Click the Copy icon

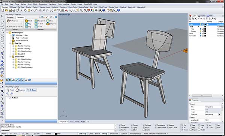pyautogui.click(x=25, y=11)
